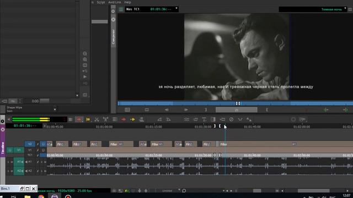Click the play arrow icon in effect panel sidebar

tap(85, 77)
